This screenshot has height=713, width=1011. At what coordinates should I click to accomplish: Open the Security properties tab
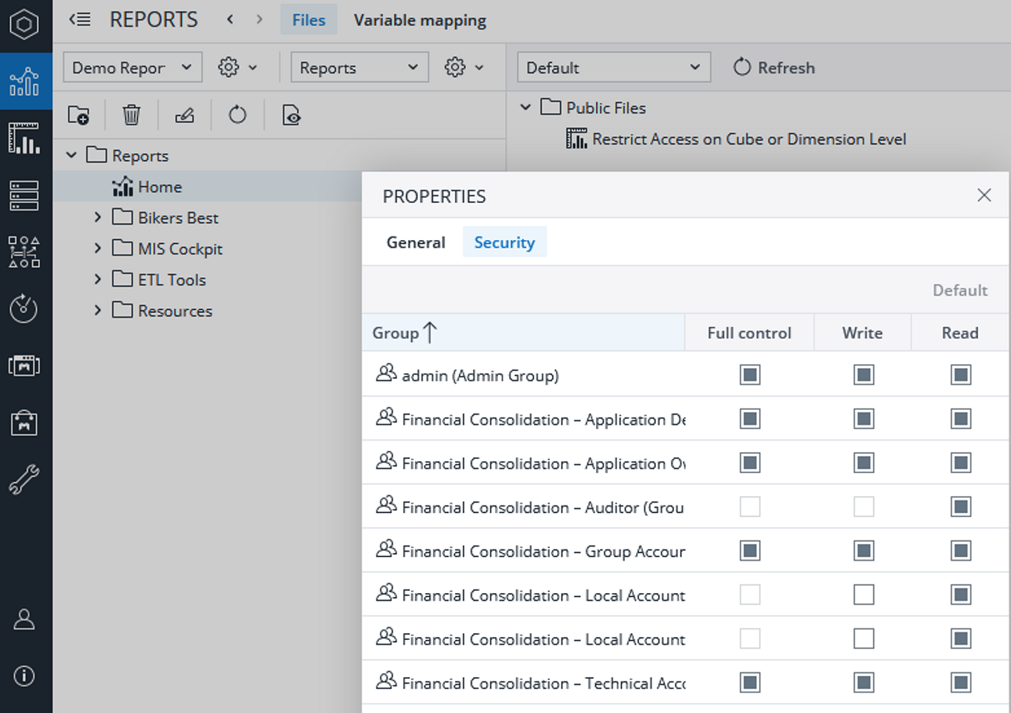[x=504, y=243]
